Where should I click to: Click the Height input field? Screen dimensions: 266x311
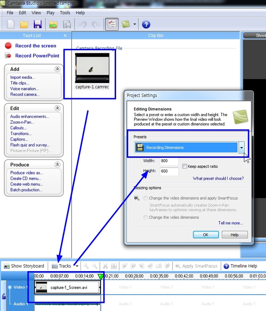tap(169, 171)
